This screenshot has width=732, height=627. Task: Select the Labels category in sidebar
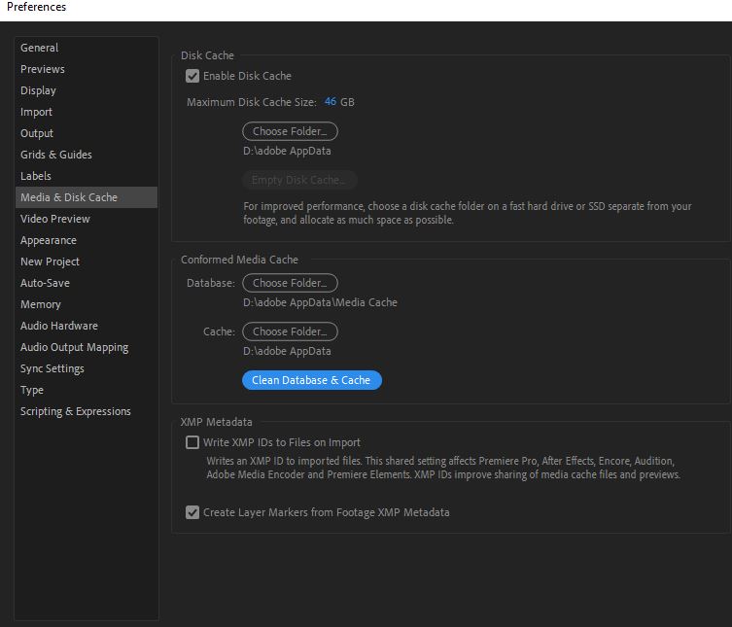point(36,176)
